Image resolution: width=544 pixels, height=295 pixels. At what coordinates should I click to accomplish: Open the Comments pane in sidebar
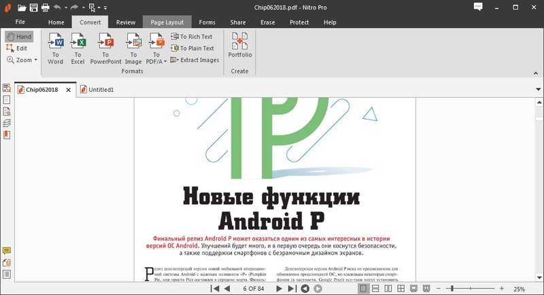(7, 251)
